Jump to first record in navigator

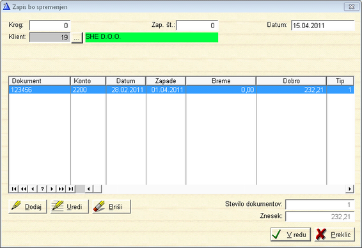tap(14, 189)
